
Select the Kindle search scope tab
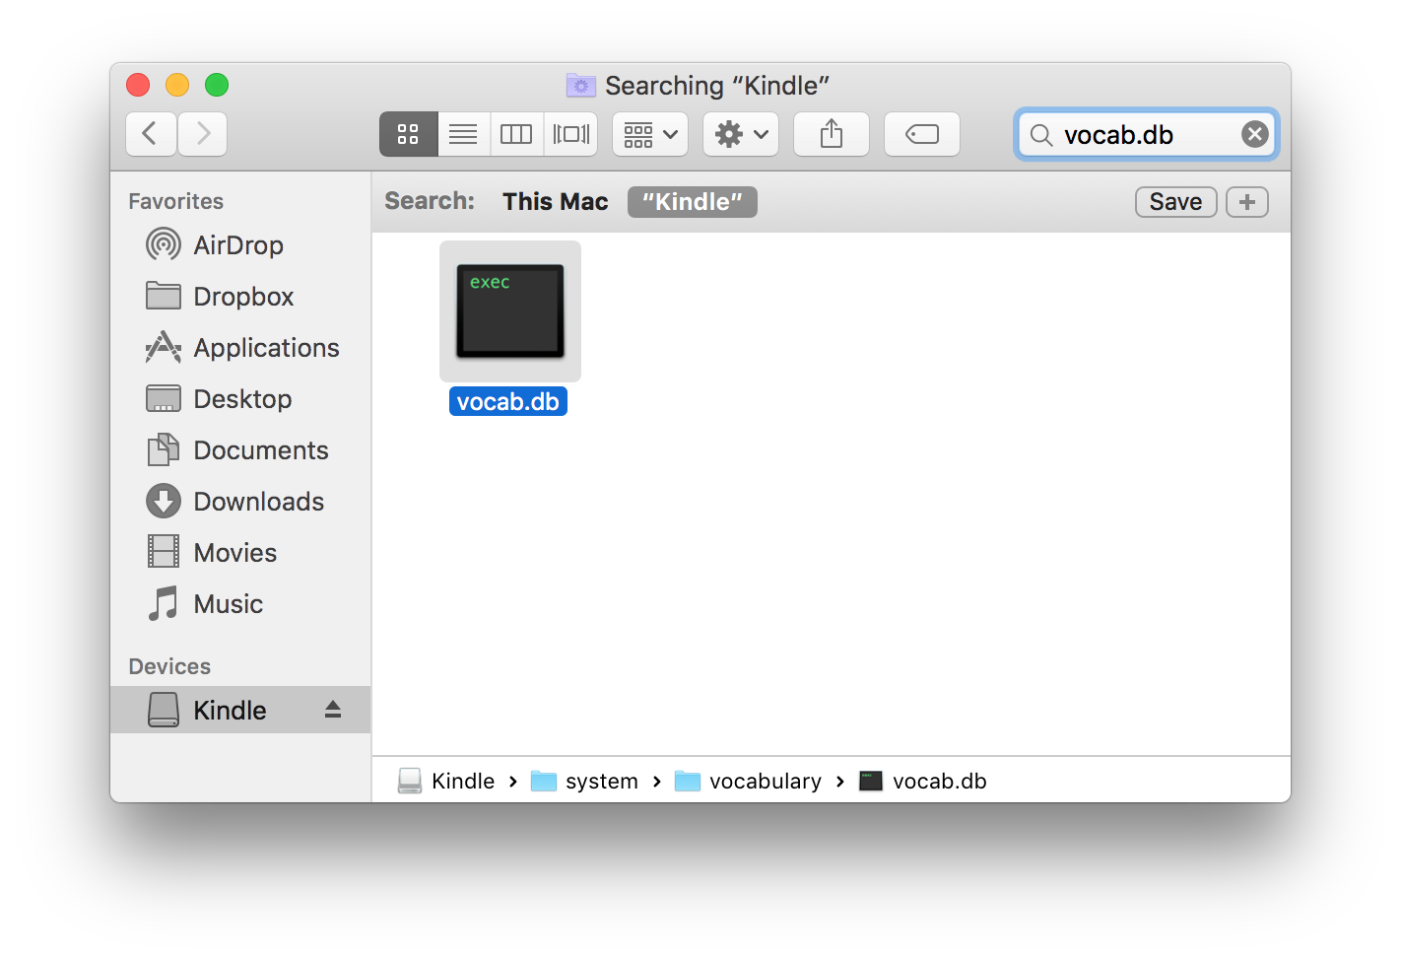[x=692, y=201]
